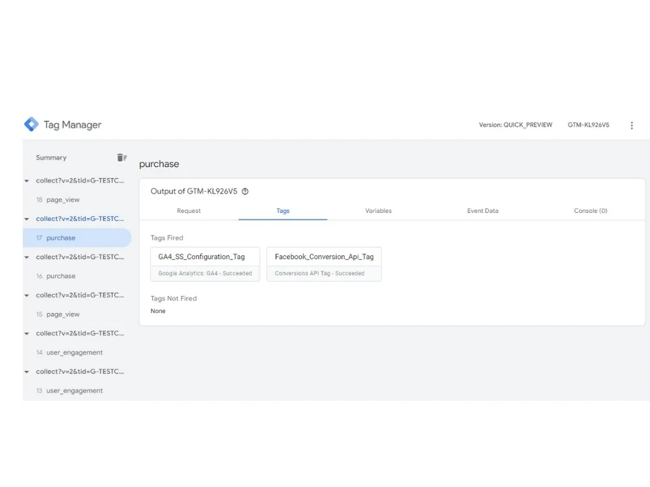This screenshot has width=650, height=487.
Task: Collapse the collect request above 14 user_engagement
Action: [x=27, y=333]
